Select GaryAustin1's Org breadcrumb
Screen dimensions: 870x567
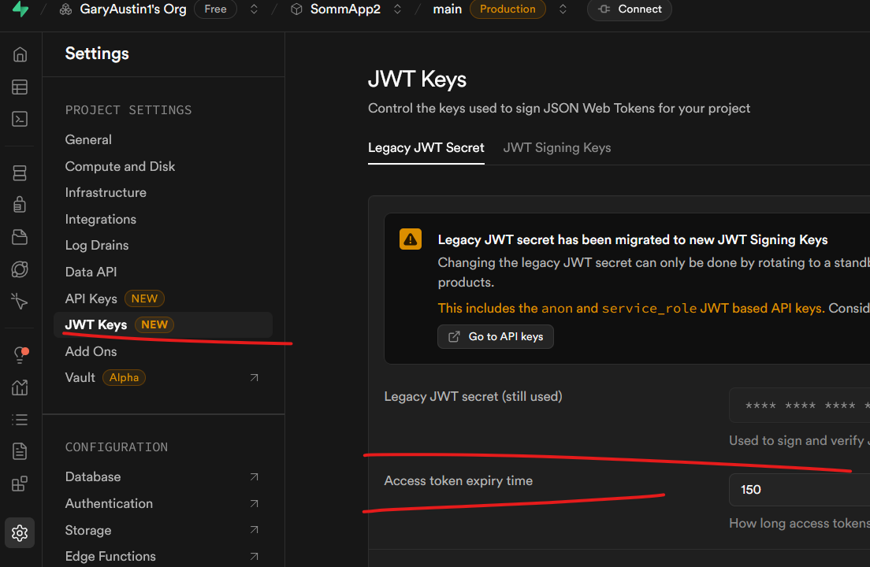point(133,9)
